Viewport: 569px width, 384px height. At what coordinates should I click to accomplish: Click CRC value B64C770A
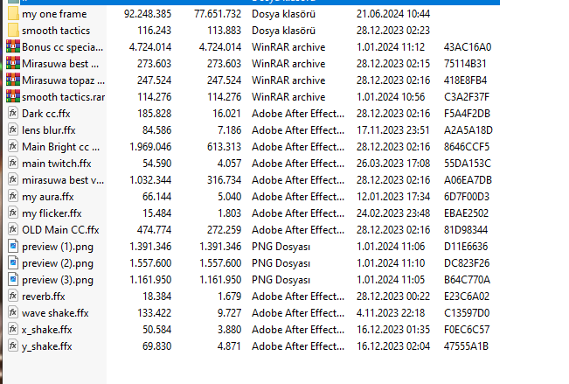coord(467,280)
